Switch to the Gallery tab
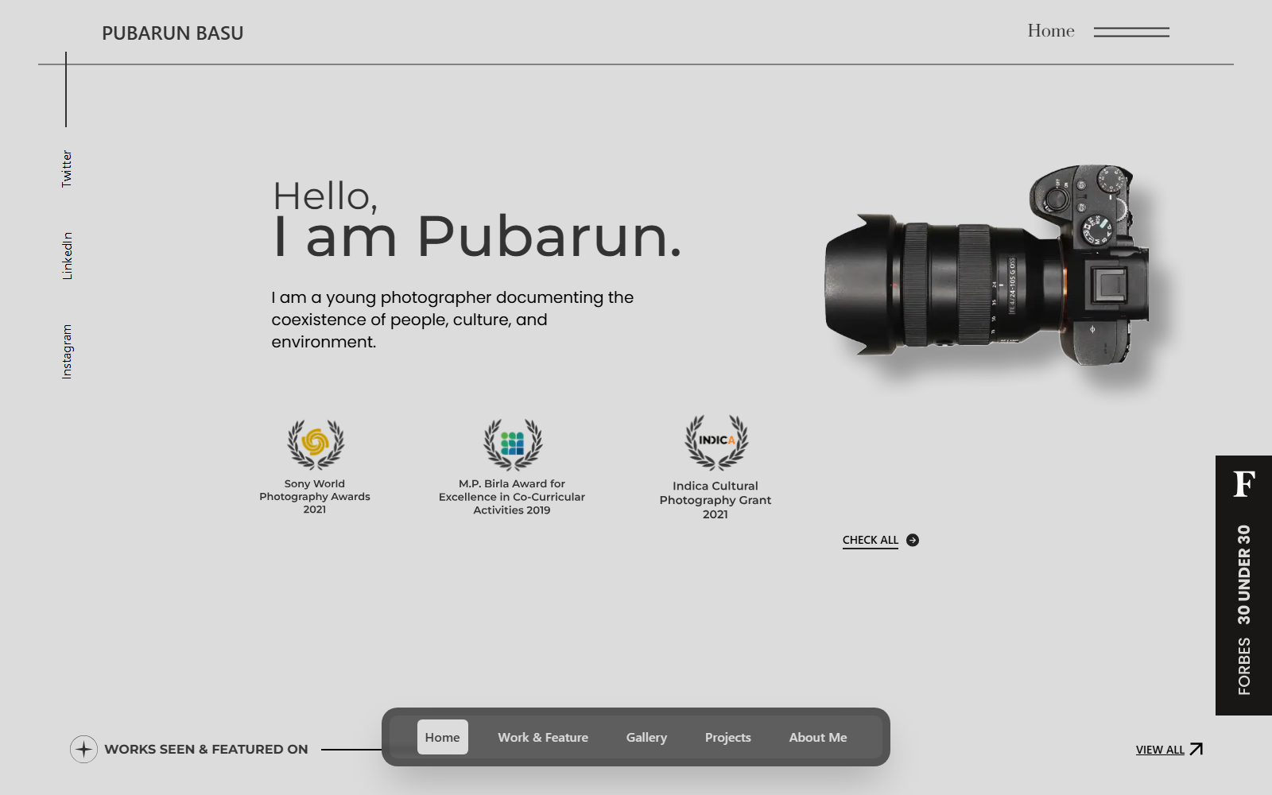 (x=646, y=737)
